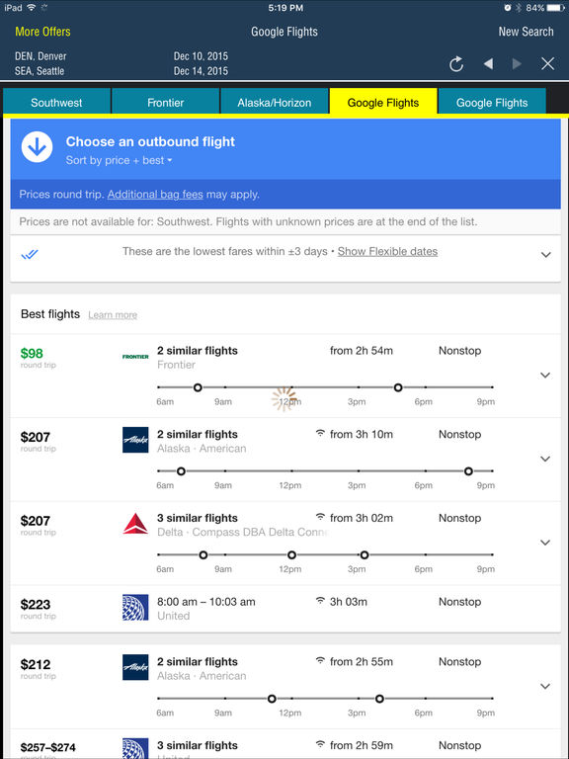569x759 pixels.
Task: Expand the $212 Alaska flight group
Action: [x=545, y=686]
